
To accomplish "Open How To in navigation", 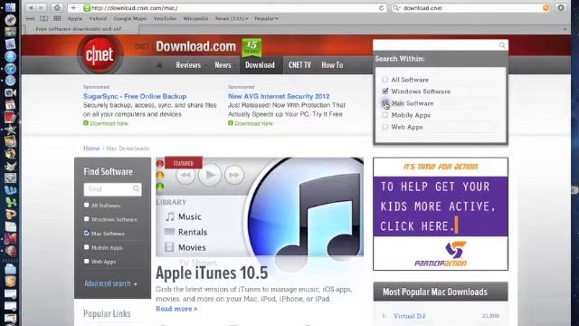I will [x=332, y=65].
